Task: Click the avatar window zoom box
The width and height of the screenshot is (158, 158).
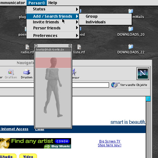Action: [x=70, y=46]
